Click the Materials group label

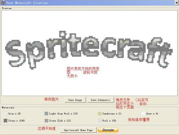click(8, 108)
